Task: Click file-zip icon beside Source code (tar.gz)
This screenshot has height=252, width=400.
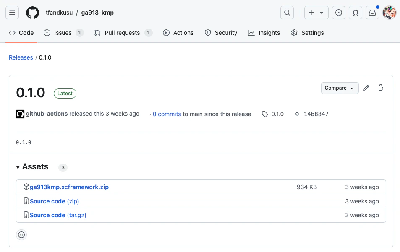Action: 26,215
